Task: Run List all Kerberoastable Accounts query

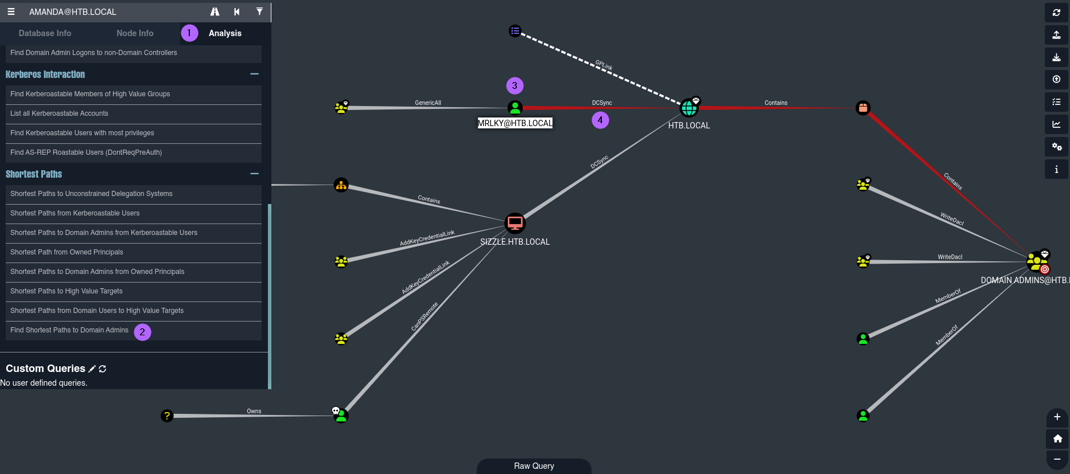Action: (133, 113)
